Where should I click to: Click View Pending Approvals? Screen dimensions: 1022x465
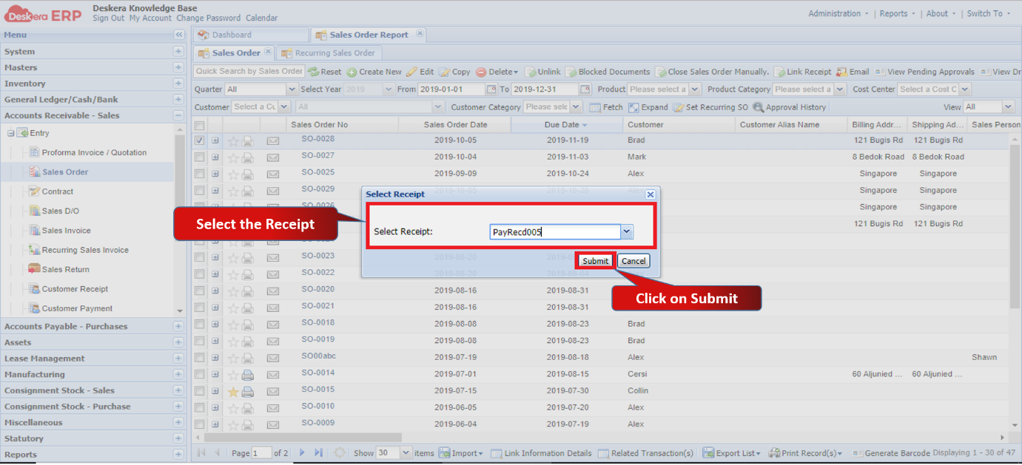click(924, 72)
